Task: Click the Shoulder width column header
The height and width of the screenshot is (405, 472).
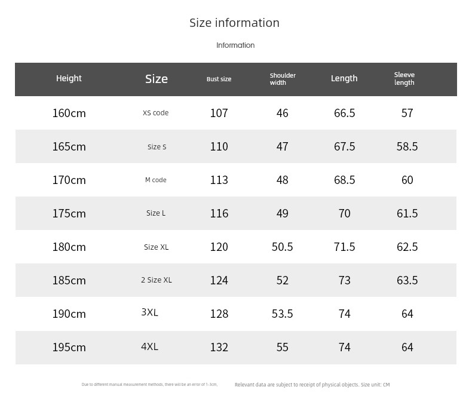Action: tap(283, 79)
